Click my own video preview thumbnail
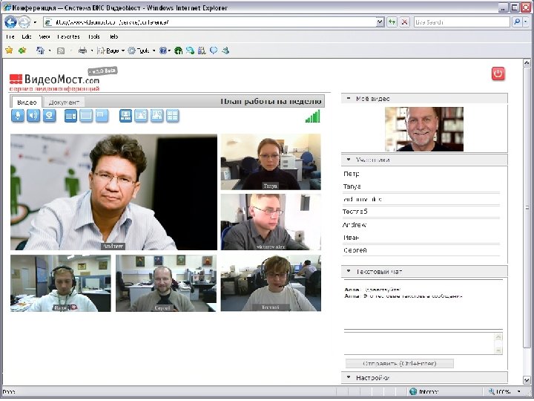534x401 pixels. point(424,129)
